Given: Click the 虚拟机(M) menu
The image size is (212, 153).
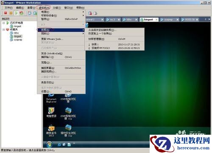Looking at the screenshot, I should 44,8.
